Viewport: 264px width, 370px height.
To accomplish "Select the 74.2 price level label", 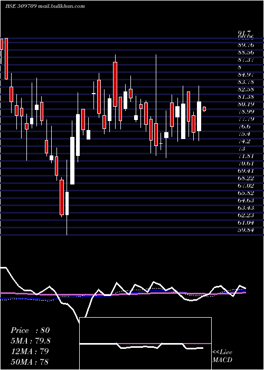I will coord(244,141).
